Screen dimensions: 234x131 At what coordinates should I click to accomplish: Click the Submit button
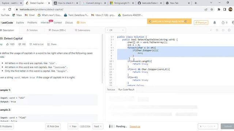[x=227, y=126]
